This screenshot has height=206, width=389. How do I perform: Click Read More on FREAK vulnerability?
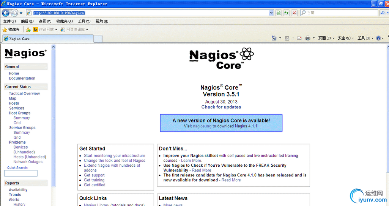pyautogui.click(x=202, y=170)
